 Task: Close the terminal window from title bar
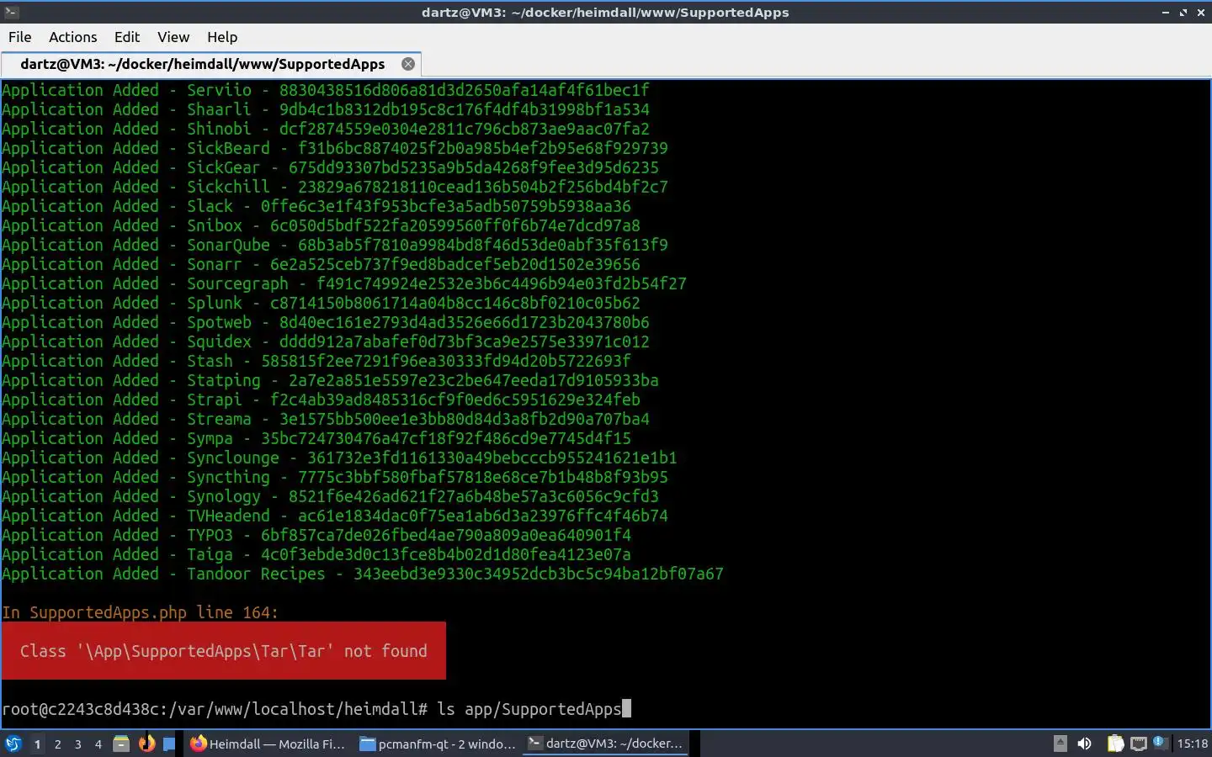coord(1199,13)
